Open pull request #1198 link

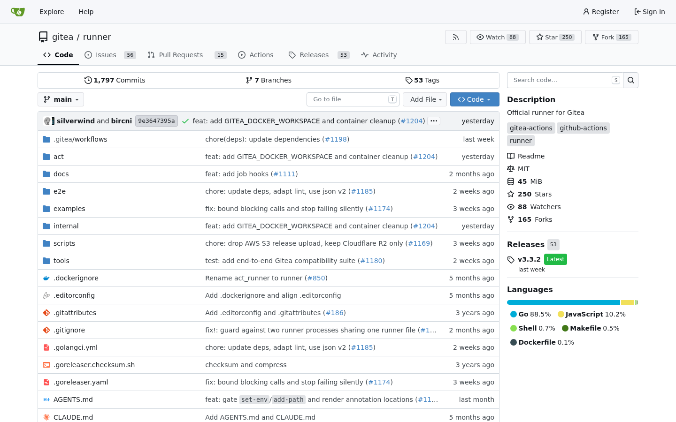coord(336,139)
